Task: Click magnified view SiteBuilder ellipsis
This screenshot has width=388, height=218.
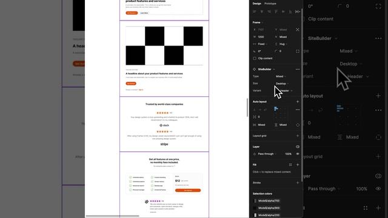Action: [378, 38]
